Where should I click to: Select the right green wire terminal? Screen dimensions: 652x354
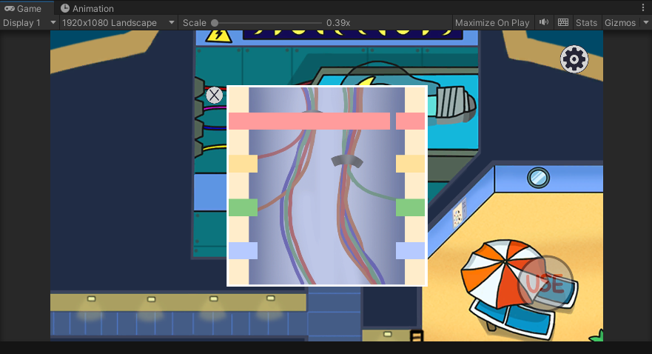410,207
